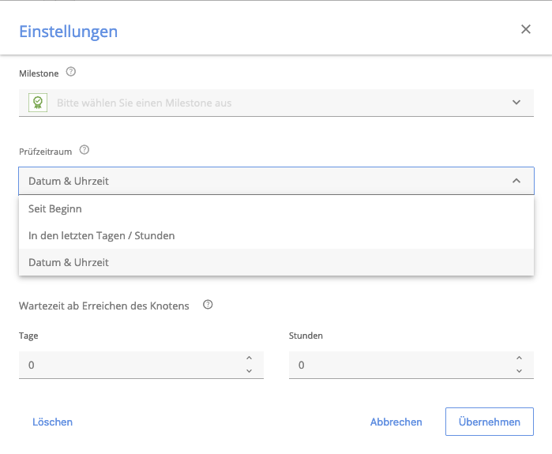
Task: Click the 'Milestone' label text
Action: tap(39, 73)
